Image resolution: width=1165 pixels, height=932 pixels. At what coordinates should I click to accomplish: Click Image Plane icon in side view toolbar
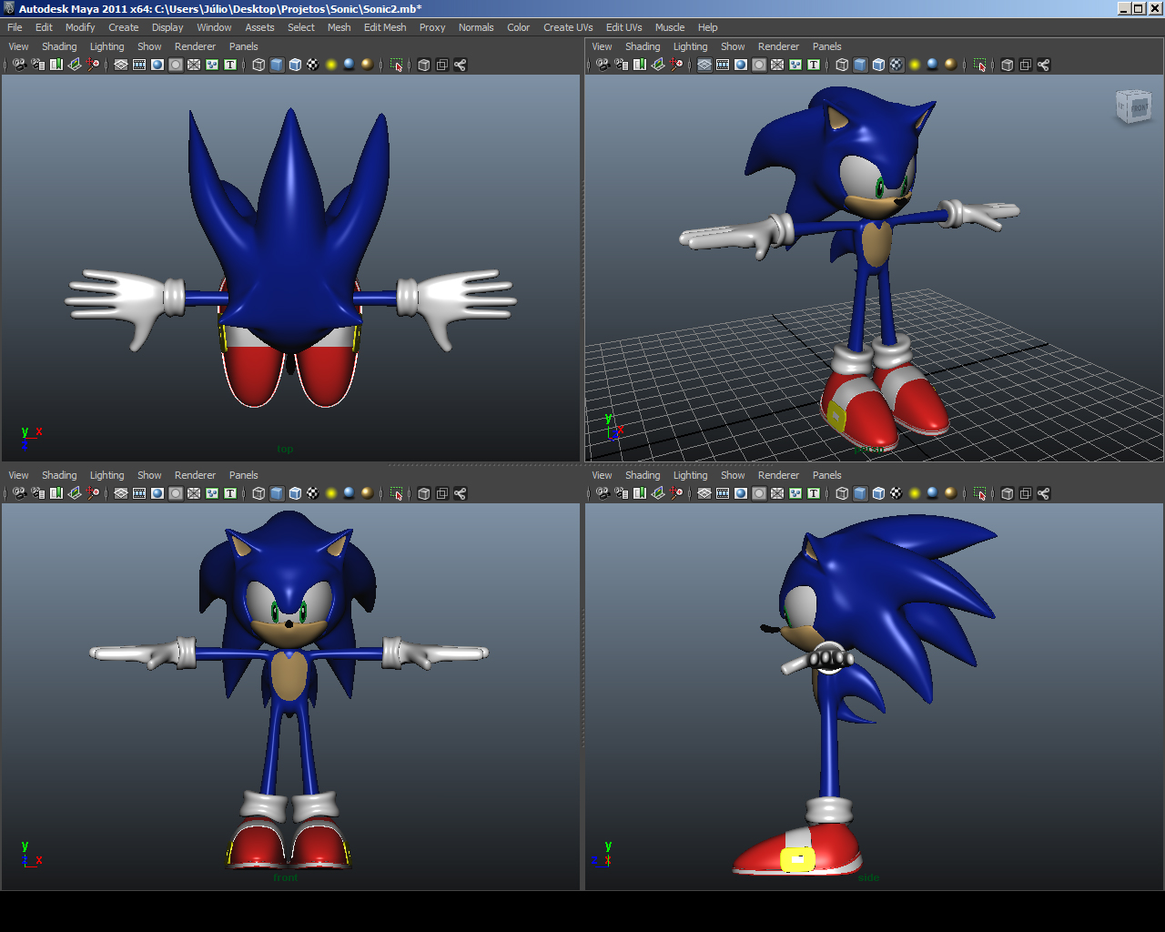point(658,493)
